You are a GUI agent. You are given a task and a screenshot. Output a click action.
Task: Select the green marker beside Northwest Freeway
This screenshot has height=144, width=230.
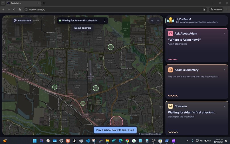pyautogui.click(x=55, y=87)
